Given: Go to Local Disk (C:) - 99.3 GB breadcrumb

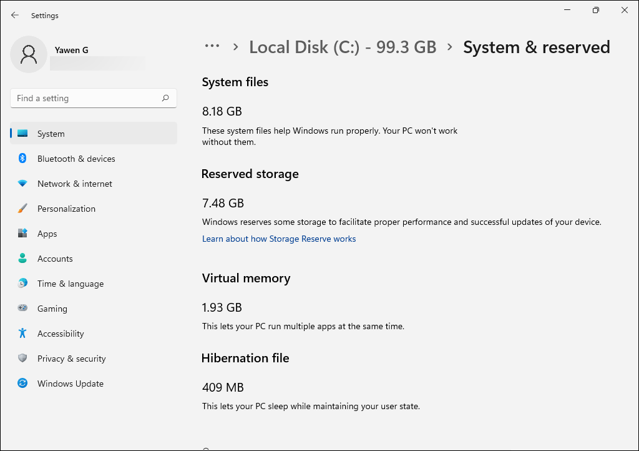Looking at the screenshot, I should 343,47.
